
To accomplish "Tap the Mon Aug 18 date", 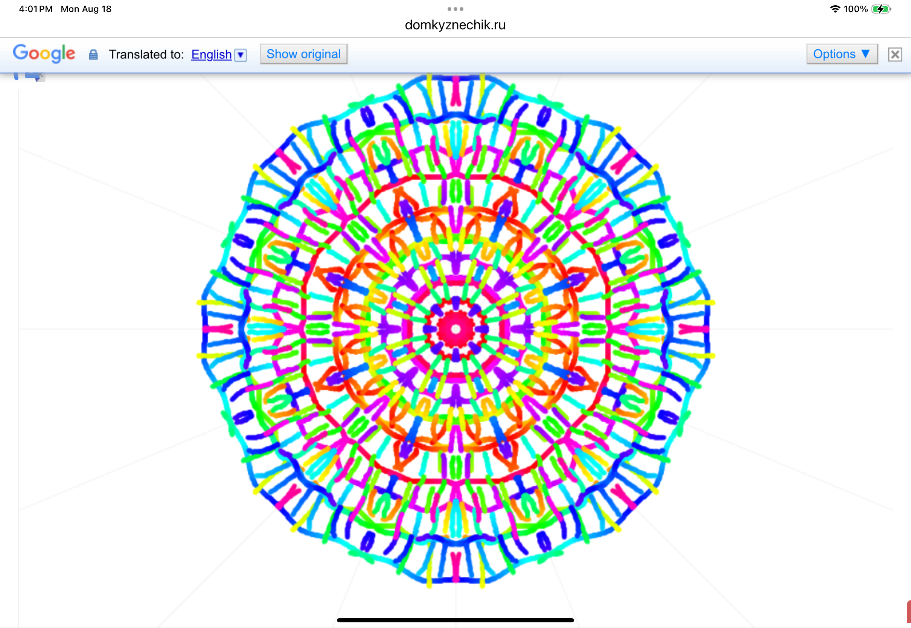I will click(86, 9).
